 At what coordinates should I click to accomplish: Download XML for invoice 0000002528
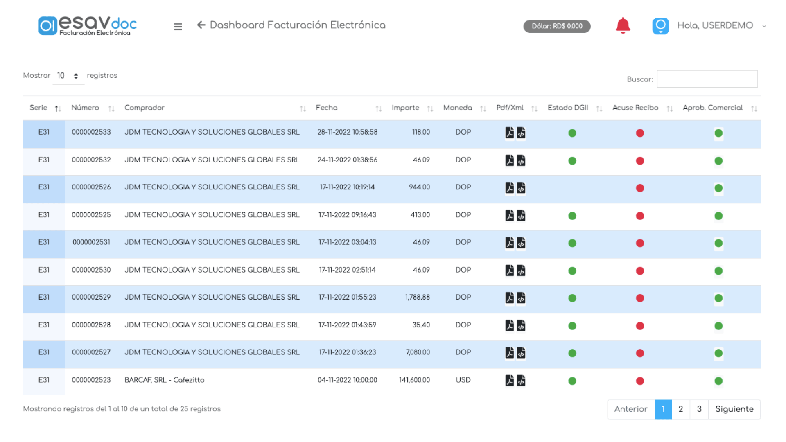point(521,326)
